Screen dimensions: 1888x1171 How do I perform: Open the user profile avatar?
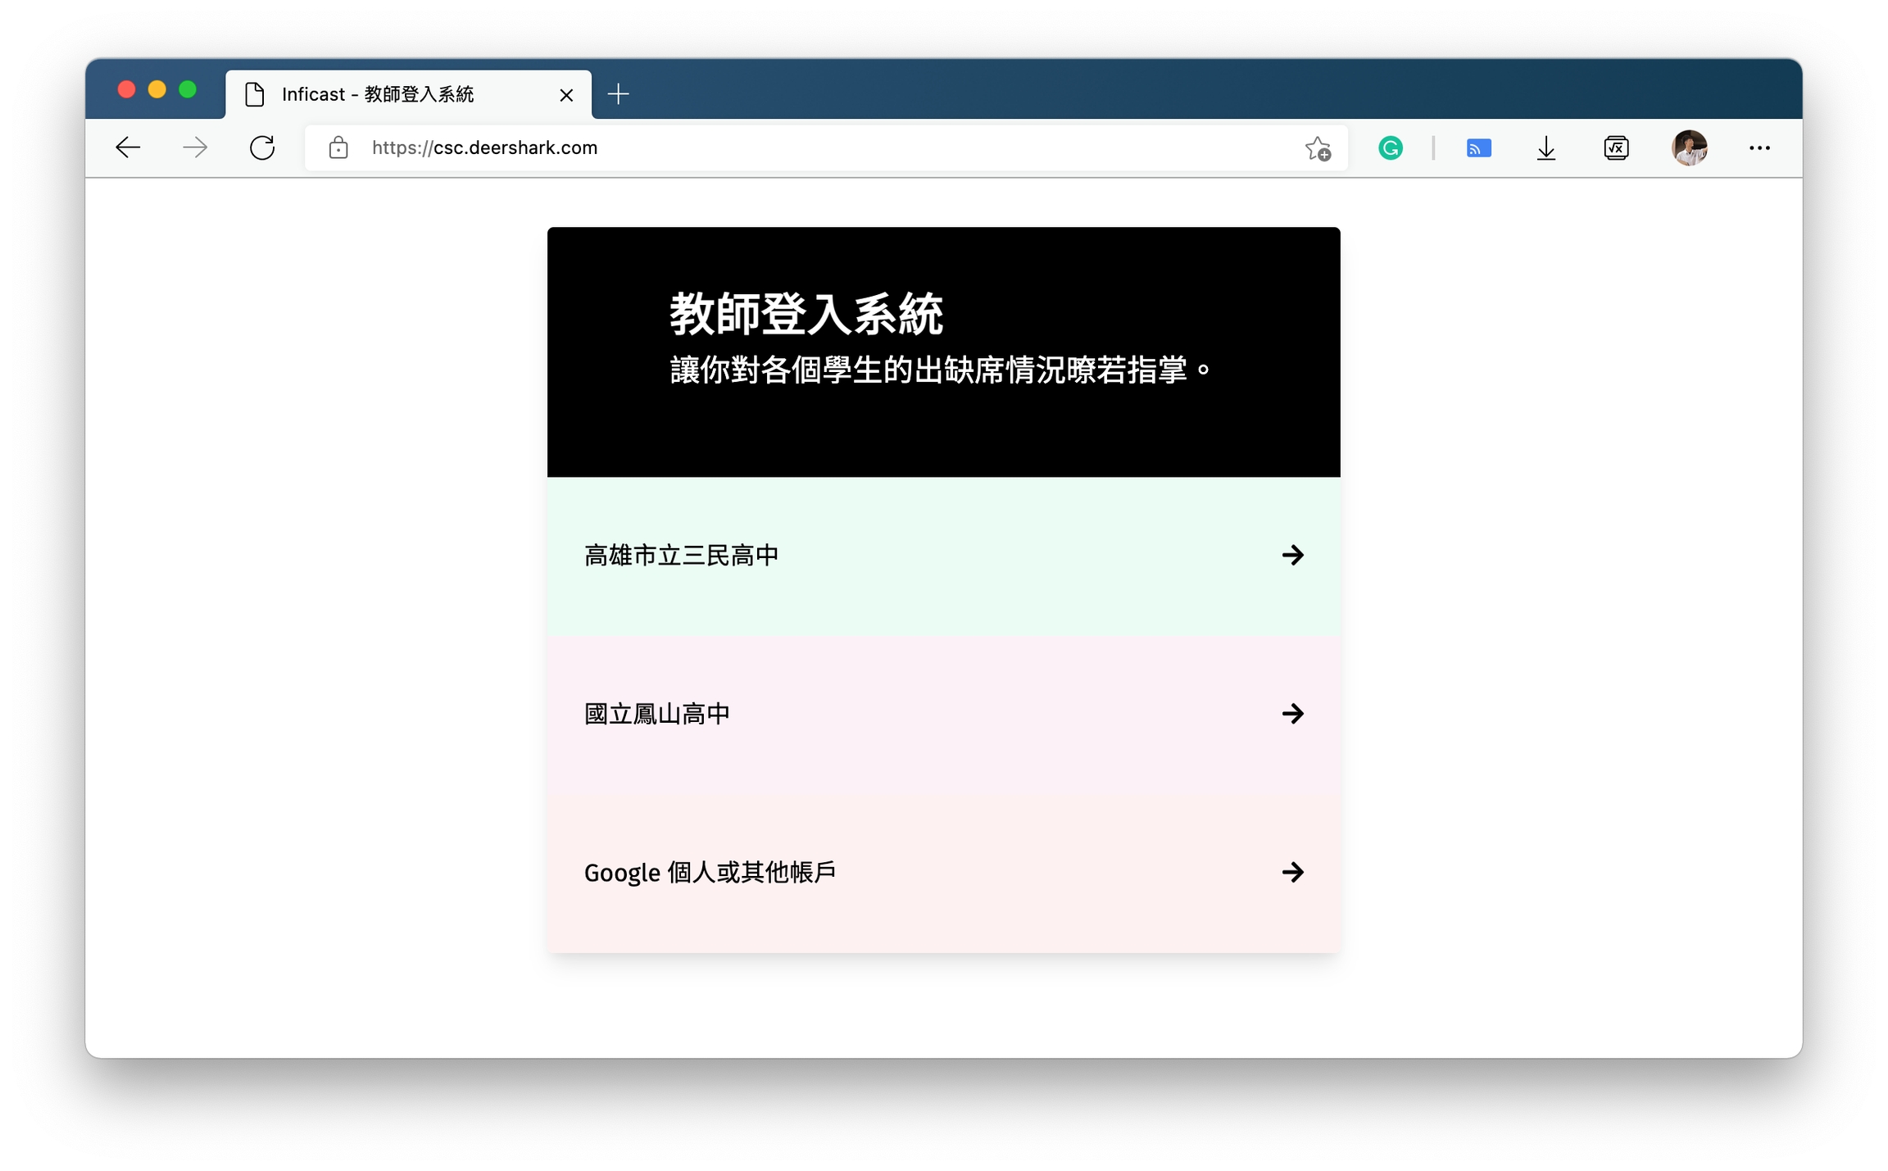pyautogui.click(x=1689, y=148)
